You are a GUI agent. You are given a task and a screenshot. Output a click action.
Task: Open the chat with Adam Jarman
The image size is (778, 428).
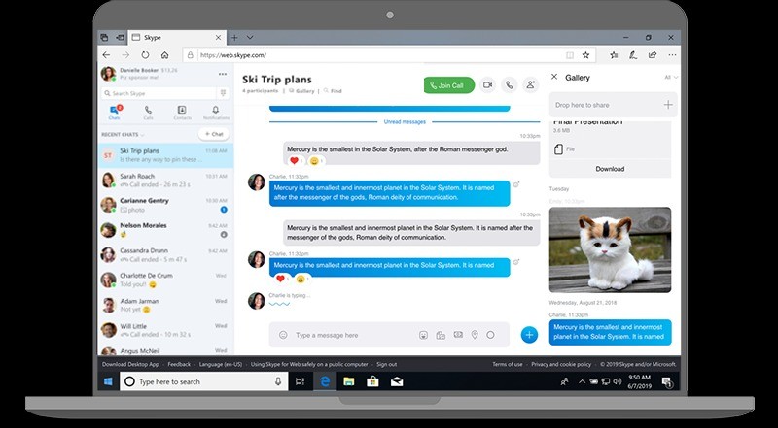[165, 305]
